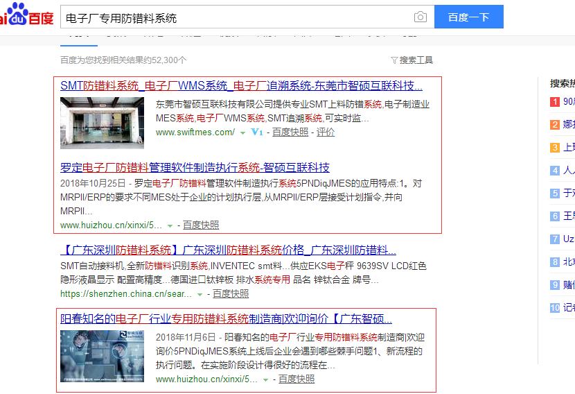Expand dropdown arrow beside shenzhen.china.cn URL
The height and width of the screenshot is (394, 575).
tap(200, 295)
